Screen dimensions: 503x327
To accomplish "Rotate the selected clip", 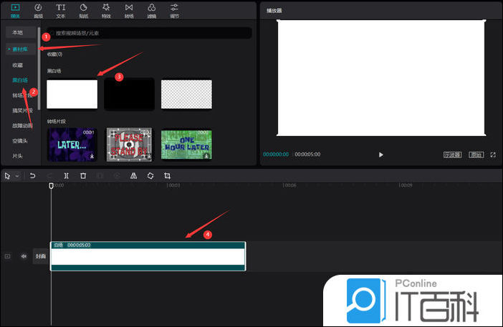I will click(x=150, y=175).
